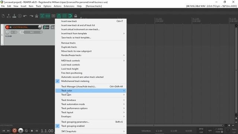Toggle snap magnet toolbar icon
238x134 pixels.
point(70,16)
